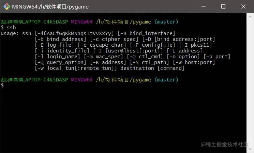Click '[-D [bind_address:]port]' text
Screen dimensions: 254x153
179,39
